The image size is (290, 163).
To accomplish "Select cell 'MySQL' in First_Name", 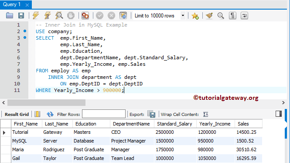I will point(27,141).
